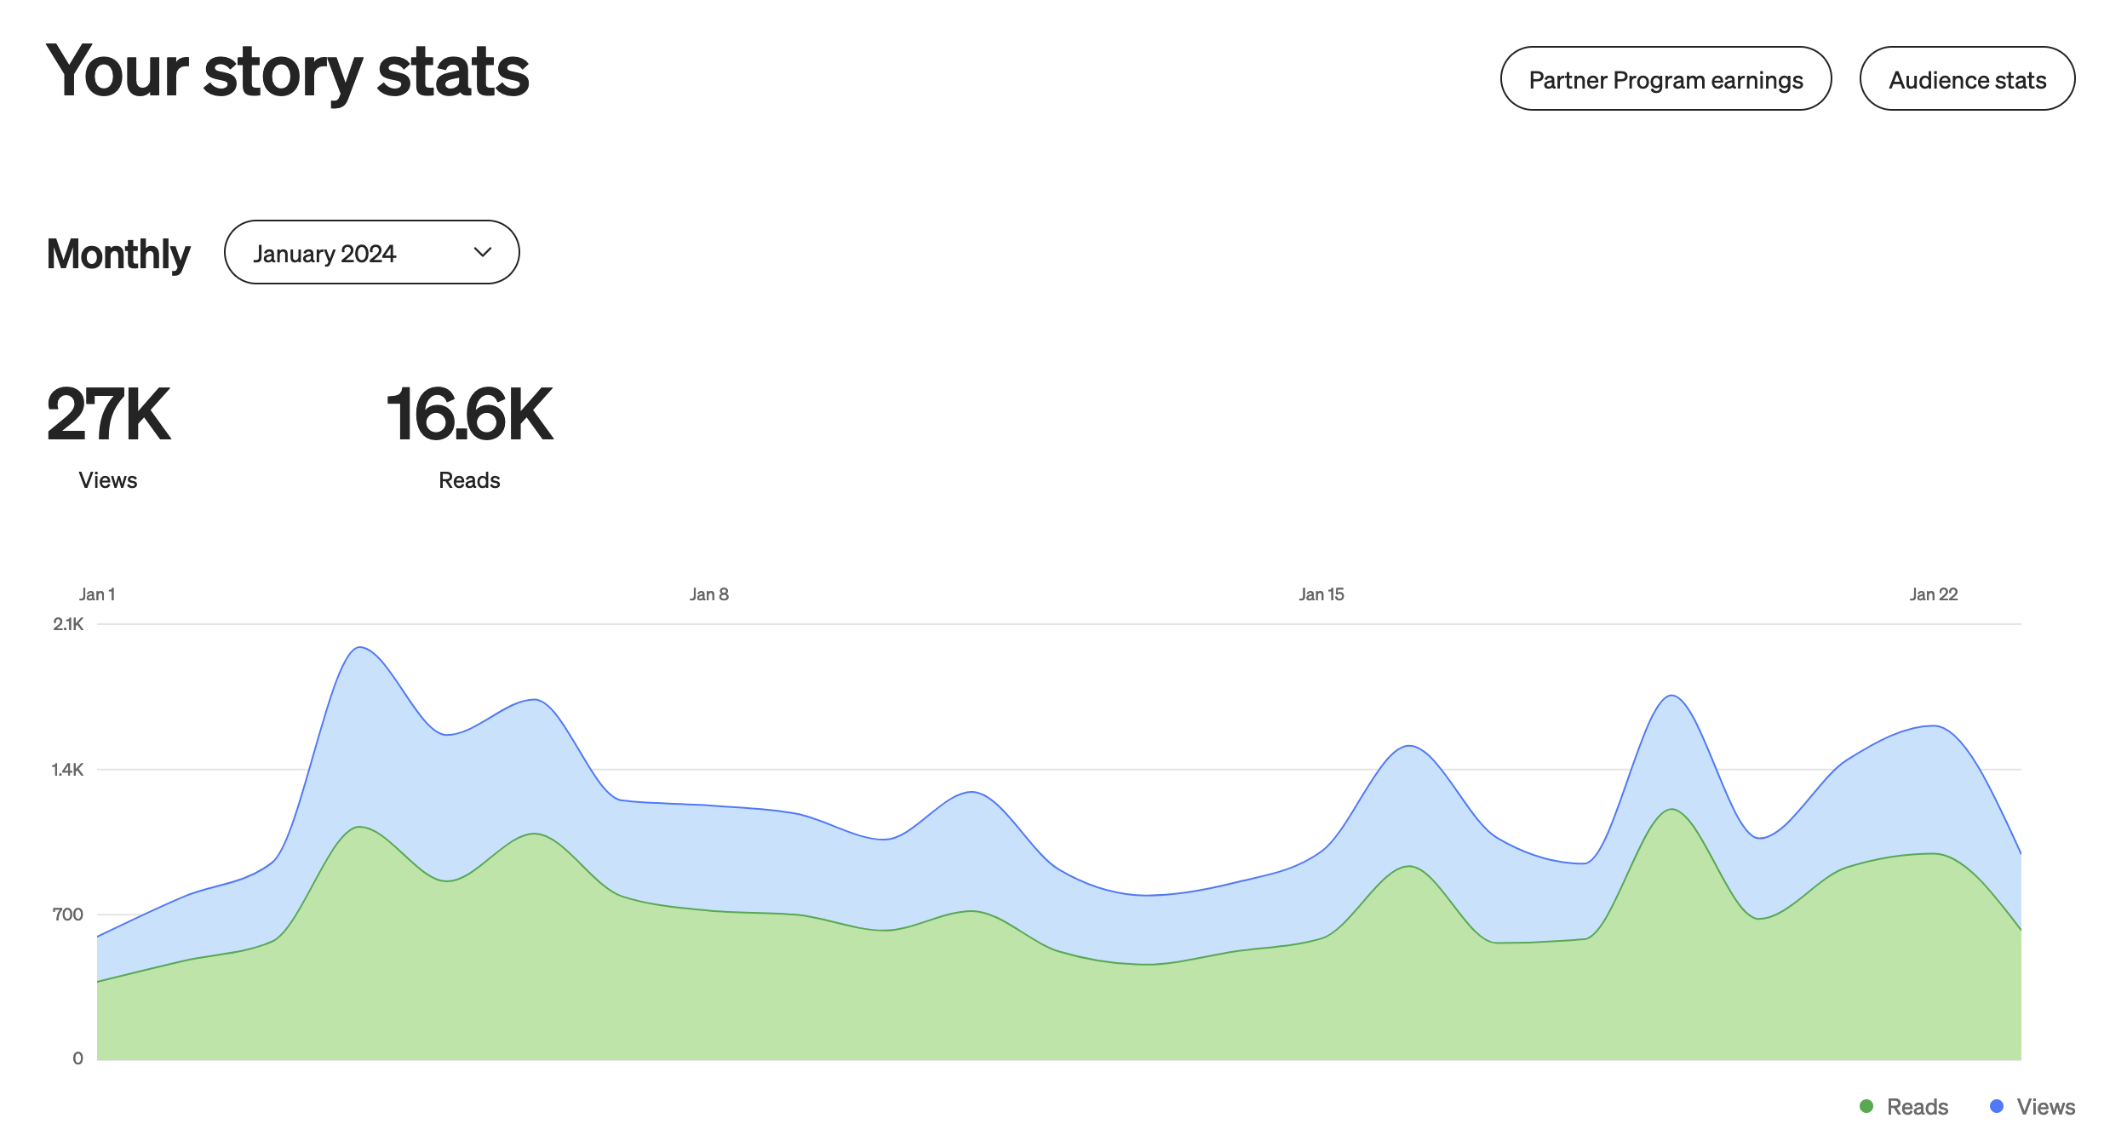Select the Reads legend text label
Image resolution: width=2127 pixels, height=1141 pixels.
[1917, 1107]
